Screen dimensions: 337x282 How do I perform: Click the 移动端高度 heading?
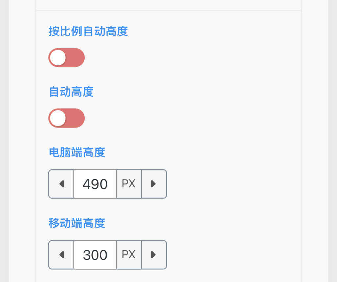click(77, 223)
